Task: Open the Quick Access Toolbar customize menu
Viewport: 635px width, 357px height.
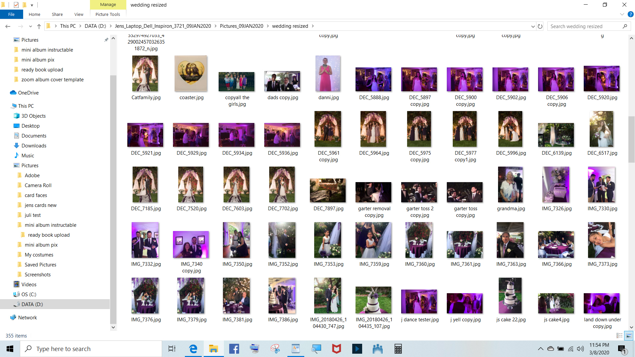Action: coord(32,5)
